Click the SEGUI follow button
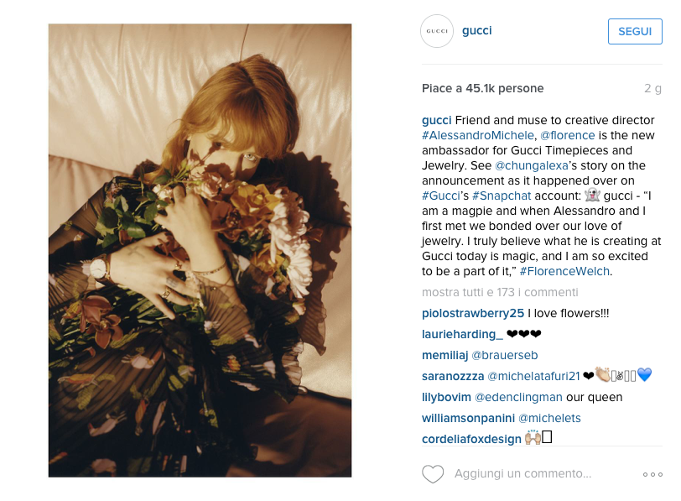The image size is (681, 501). [x=635, y=31]
